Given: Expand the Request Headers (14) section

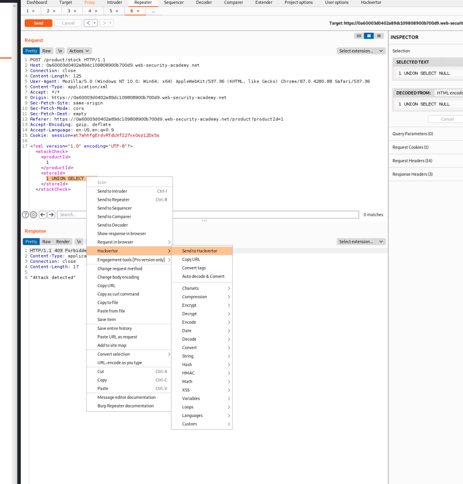Looking at the screenshot, I should 412,161.
